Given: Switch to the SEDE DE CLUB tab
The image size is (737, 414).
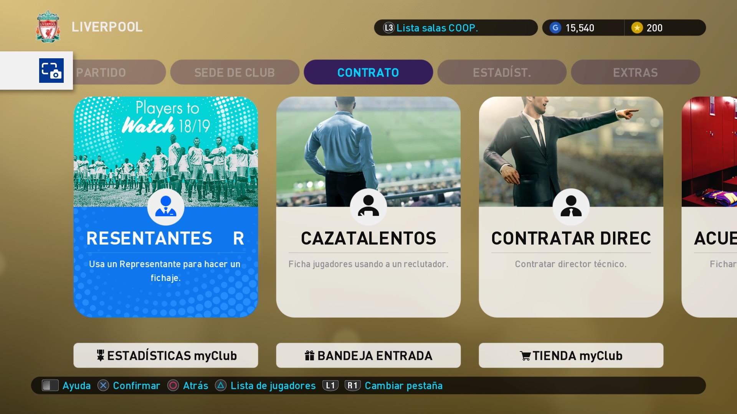Looking at the screenshot, I should 235,72.
